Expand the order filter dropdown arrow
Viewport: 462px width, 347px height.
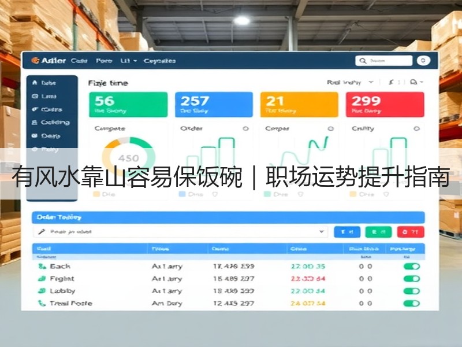[x=322, y=232]
